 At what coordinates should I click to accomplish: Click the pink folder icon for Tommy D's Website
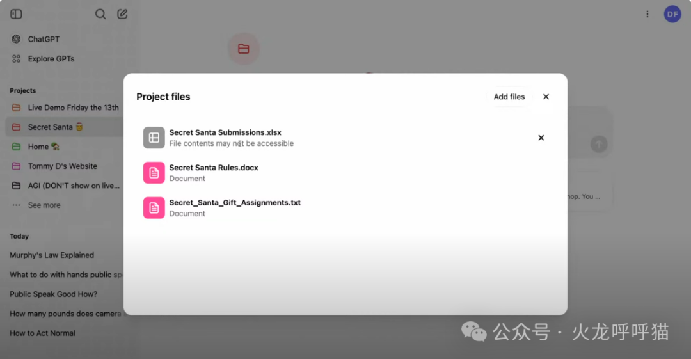pos(16,166)
